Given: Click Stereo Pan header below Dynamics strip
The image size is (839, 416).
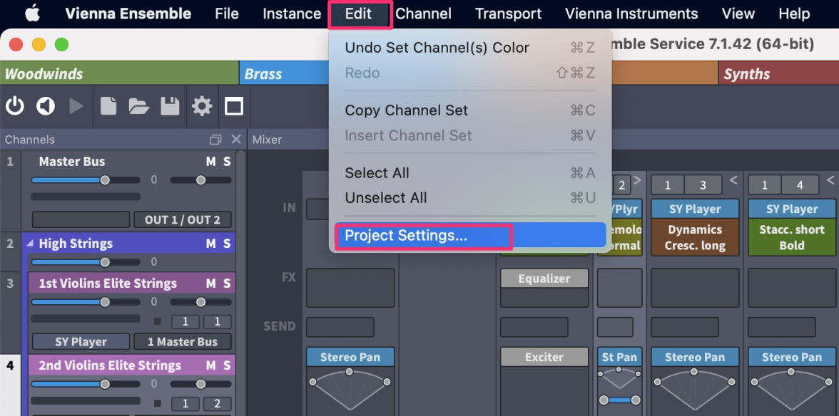Looking at the screenshot, I should click(x=695, y=357).
